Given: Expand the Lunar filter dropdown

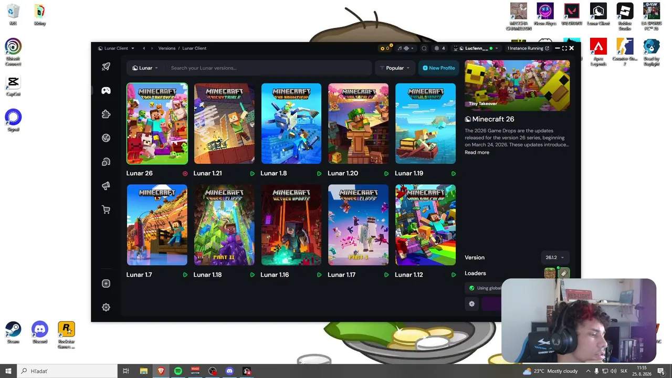Looking at the screenshot, I should [145, 68].
